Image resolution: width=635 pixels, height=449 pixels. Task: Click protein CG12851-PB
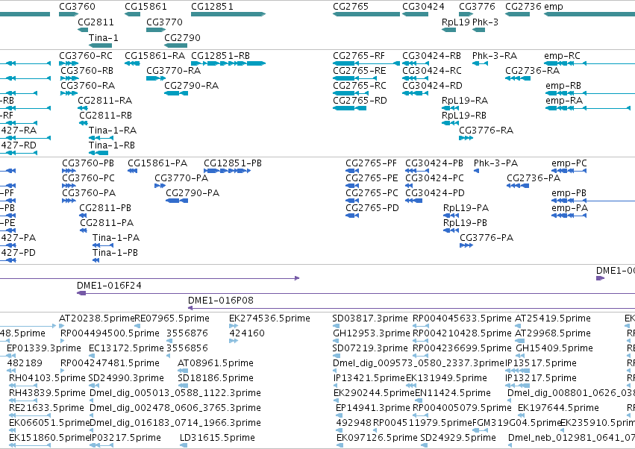tap(227, 171)
